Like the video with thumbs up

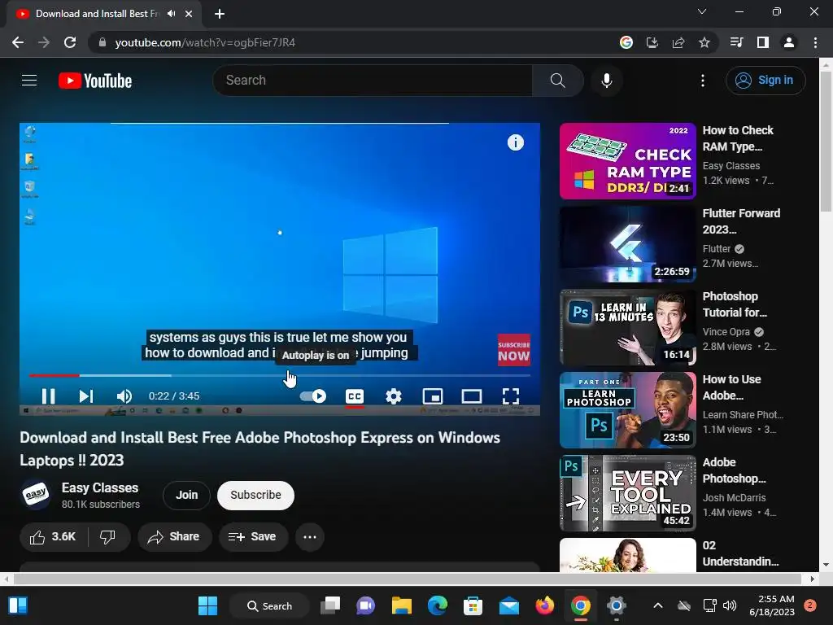53,537
